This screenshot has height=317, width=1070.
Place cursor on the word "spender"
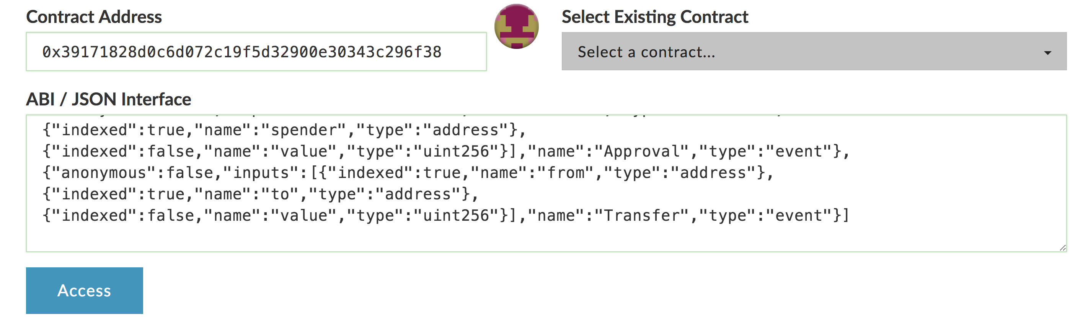coord(303,130)
